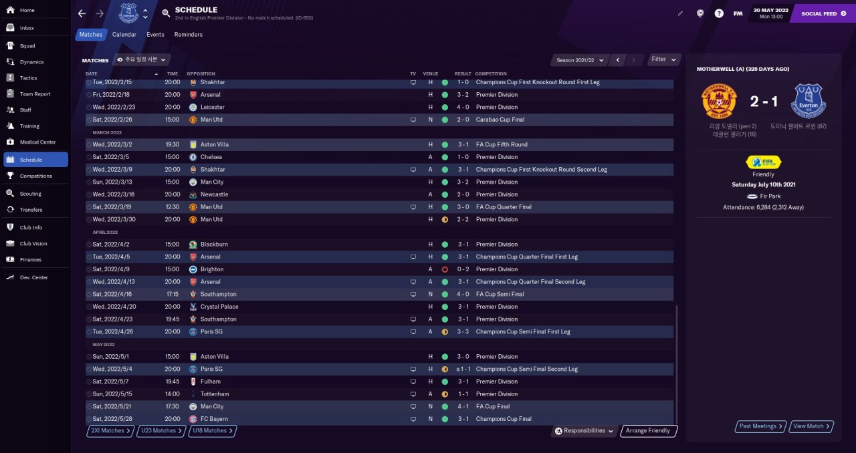Click the Home icon in the sidebar
Image resolution: width=856 pixels, height=453 pixels.
[x=11, y=10]
